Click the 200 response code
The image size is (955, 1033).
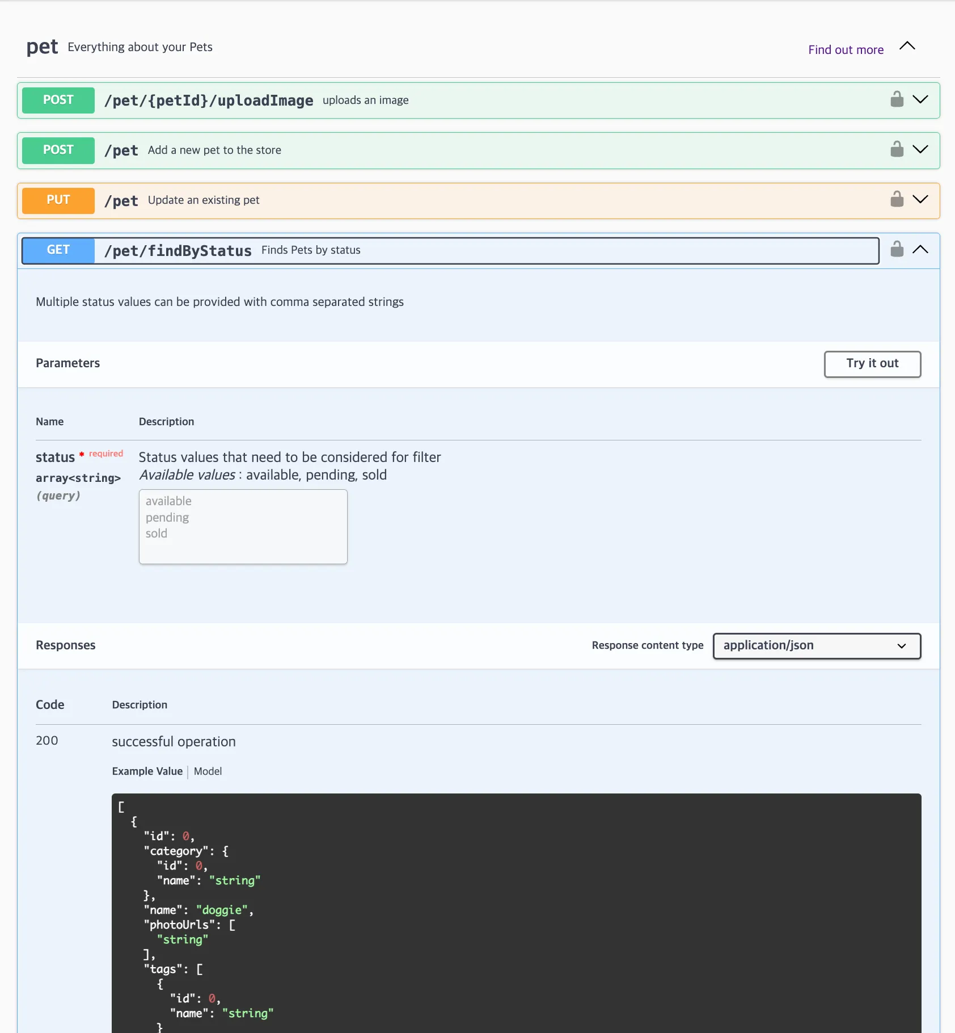47,741
